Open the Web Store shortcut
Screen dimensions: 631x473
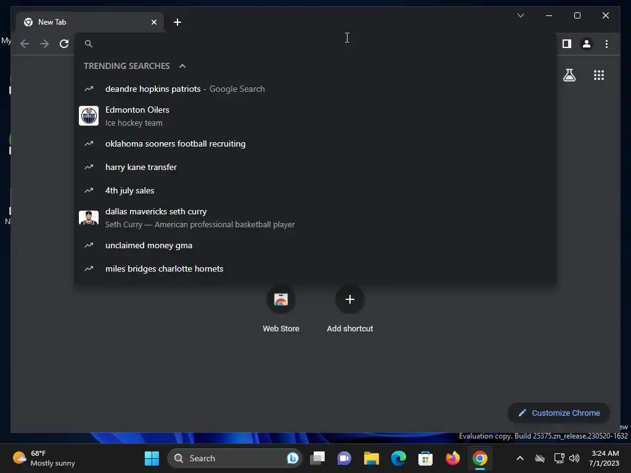click(x=281, y=309)
